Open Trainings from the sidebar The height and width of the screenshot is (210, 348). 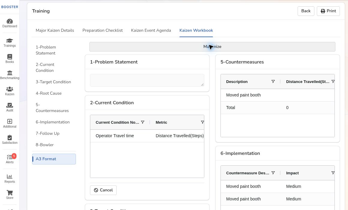point(10,43)
